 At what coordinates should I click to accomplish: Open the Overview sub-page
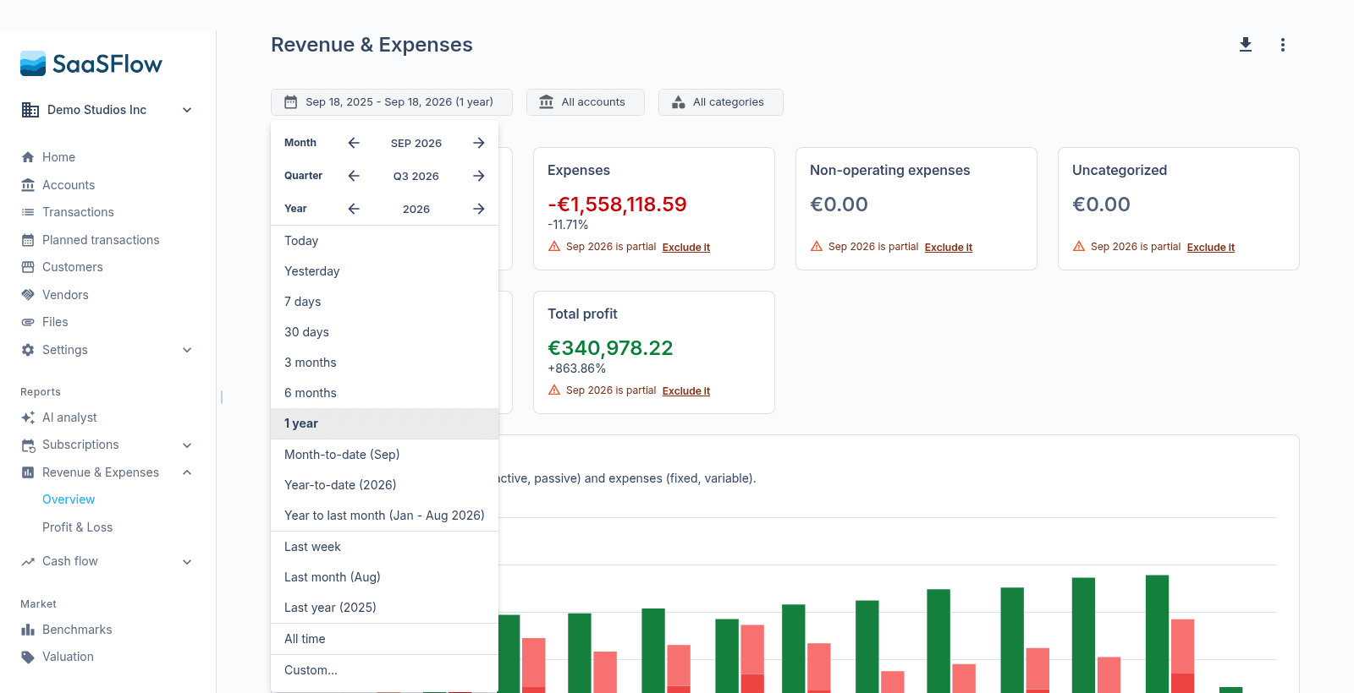point(69,499)
